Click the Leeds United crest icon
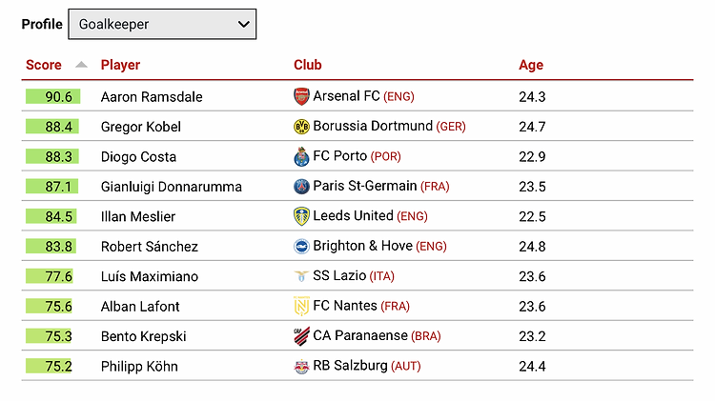Screen dimensions: 715x401 (301, 216)
